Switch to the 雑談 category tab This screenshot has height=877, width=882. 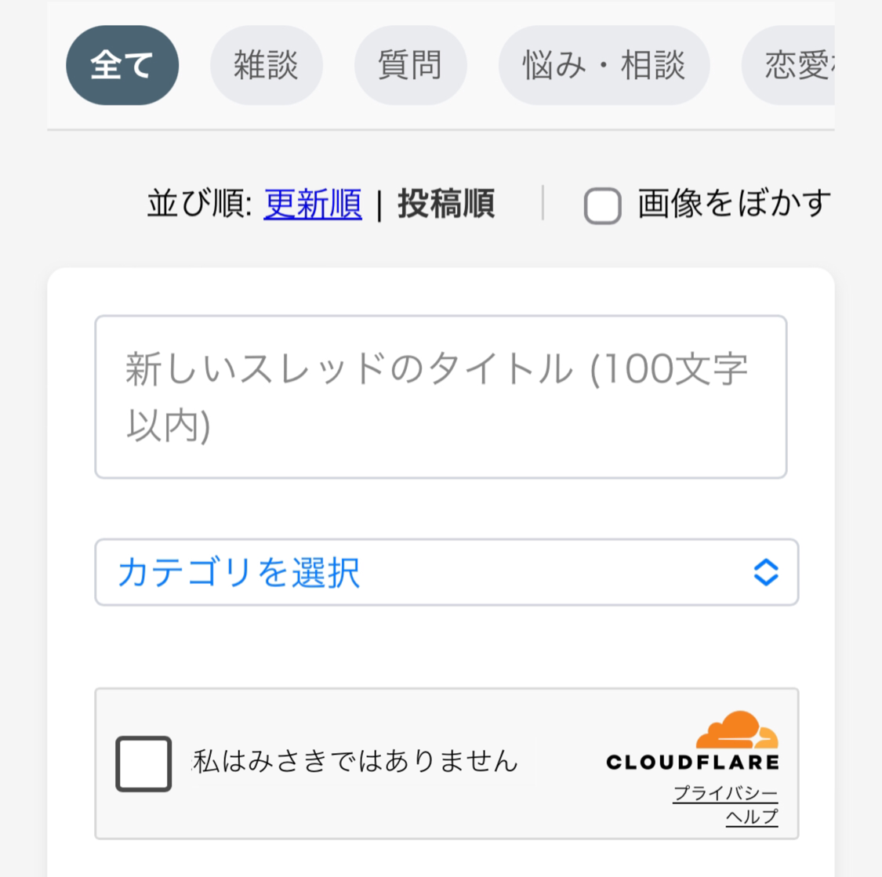[266, 66]
